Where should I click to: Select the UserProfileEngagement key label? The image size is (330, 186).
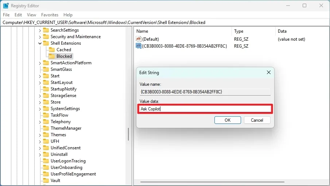[73, 174]
